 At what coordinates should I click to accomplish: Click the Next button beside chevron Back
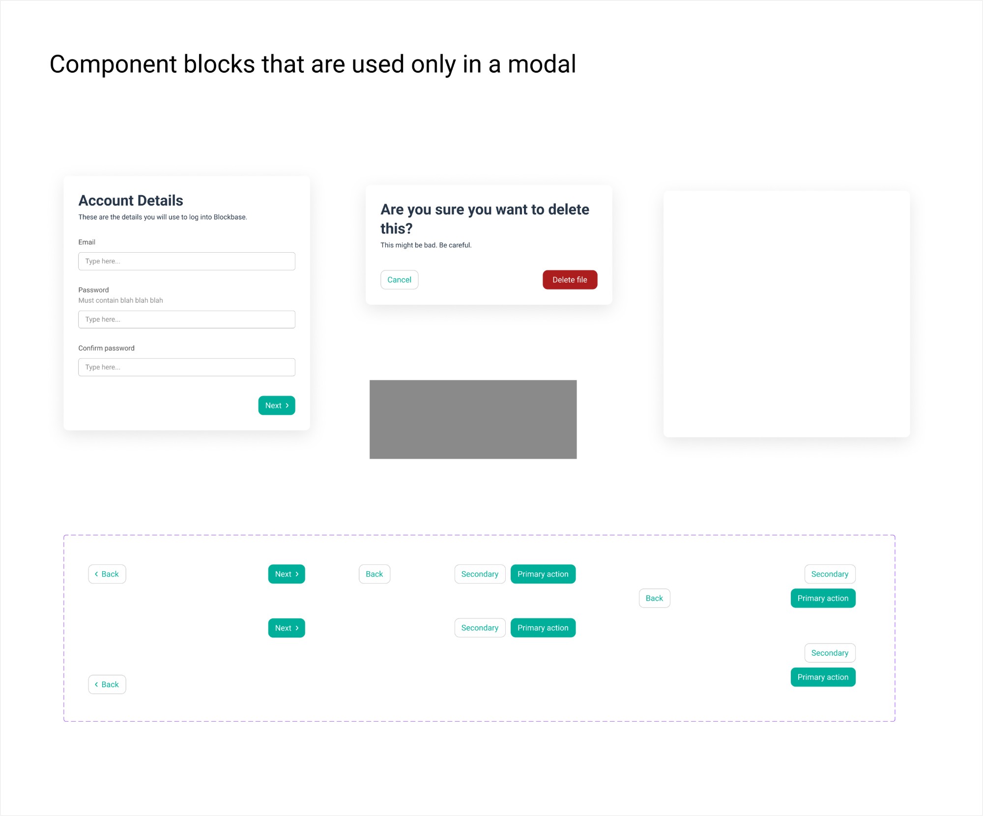(x=287, y=574)
